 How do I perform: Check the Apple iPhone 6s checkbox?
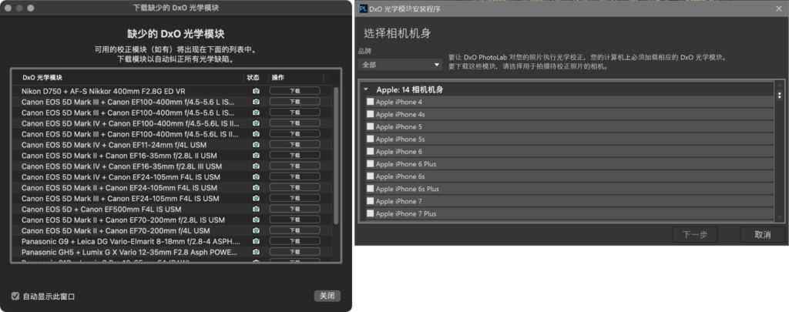click(371, 176)
